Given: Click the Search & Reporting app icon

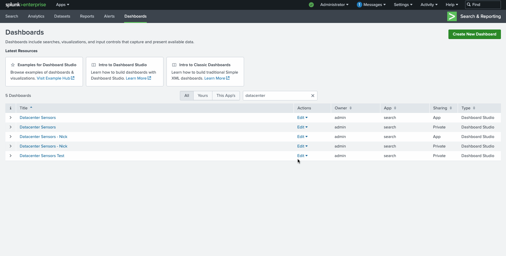Looking at the screenshot, I should click(452, 16).
